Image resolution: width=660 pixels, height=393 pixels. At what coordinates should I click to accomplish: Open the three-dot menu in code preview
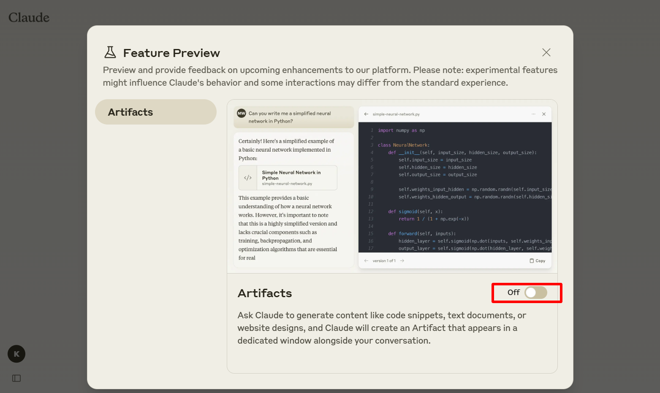533,114
